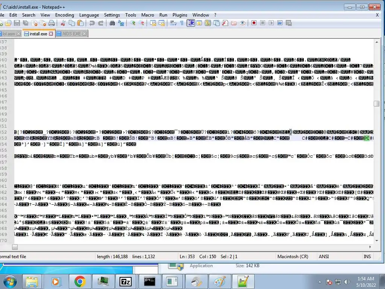The height and width of the screenshot is (289, 385).
Task: Open 7-Zip from the taskbar
Action: 126,281
